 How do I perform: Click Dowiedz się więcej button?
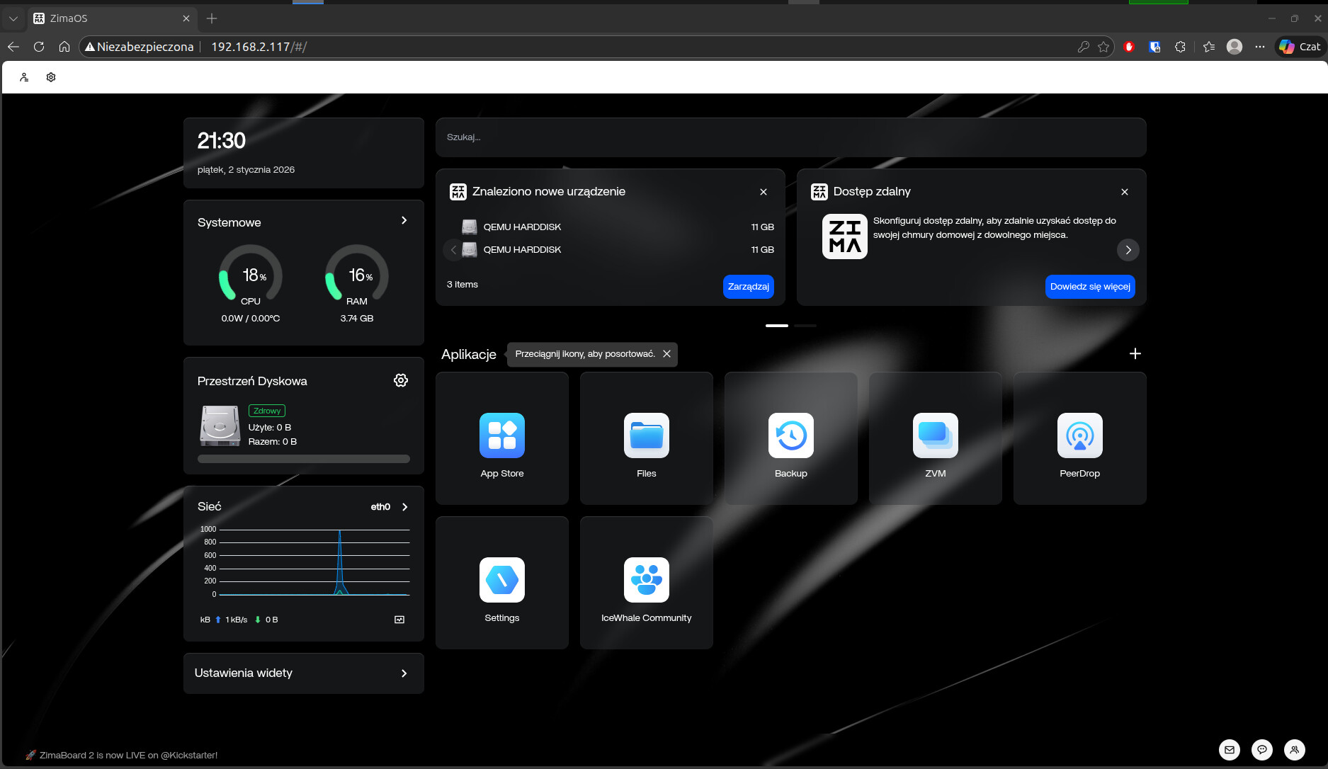click(1089, 287)
